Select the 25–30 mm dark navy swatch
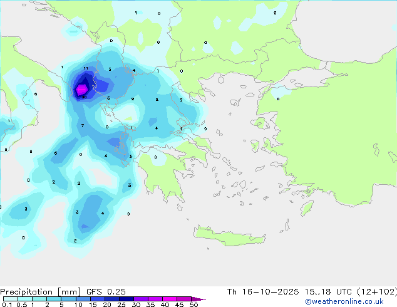Viewport: 397px width, 307px height. pyautogui.click(x=126, y=299)
